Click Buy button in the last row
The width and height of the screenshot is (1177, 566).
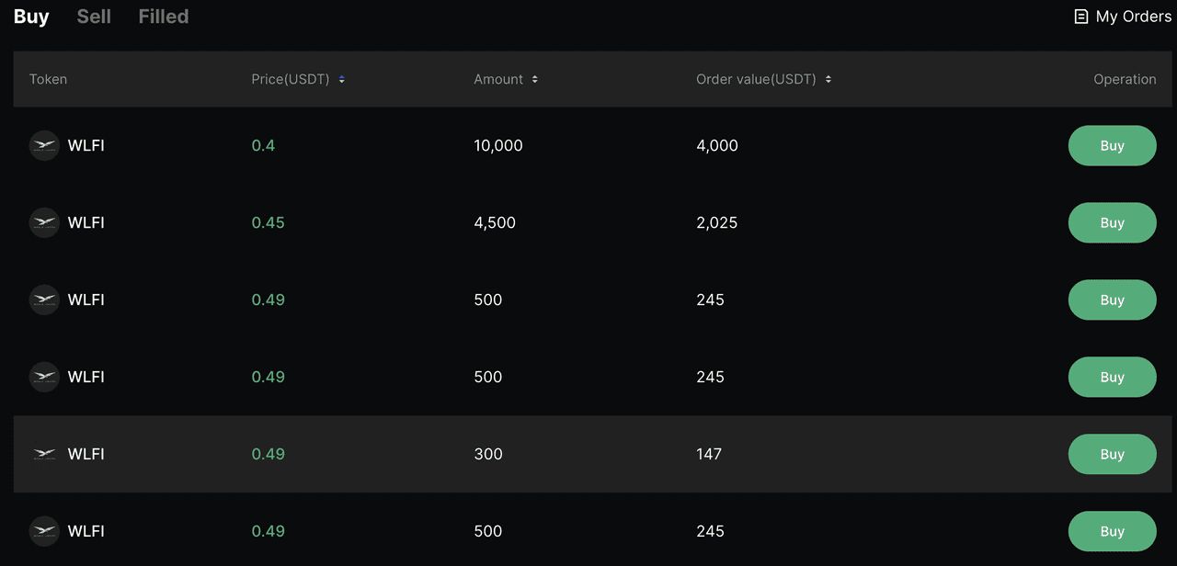coord(1112,531)
